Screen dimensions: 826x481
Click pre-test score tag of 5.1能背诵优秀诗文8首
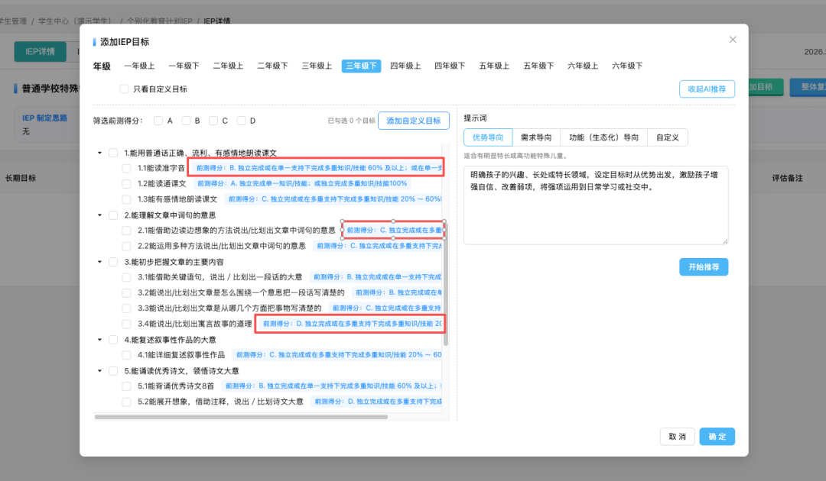click(333, 386)
